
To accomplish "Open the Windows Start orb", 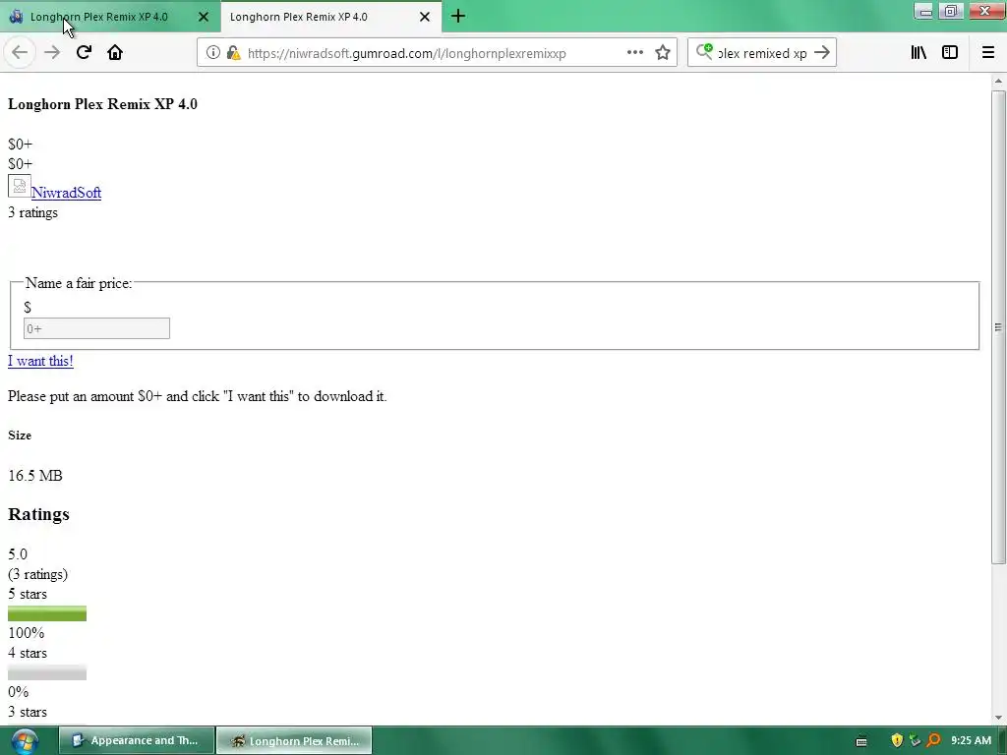I will (x=25, y=741).
